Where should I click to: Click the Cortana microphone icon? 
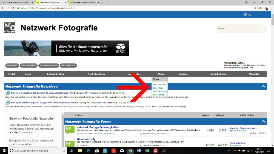pyautogui.click(x=64, y=150)
